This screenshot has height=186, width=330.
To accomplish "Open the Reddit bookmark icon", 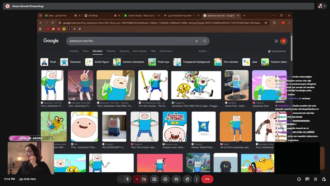I will 53,29.
